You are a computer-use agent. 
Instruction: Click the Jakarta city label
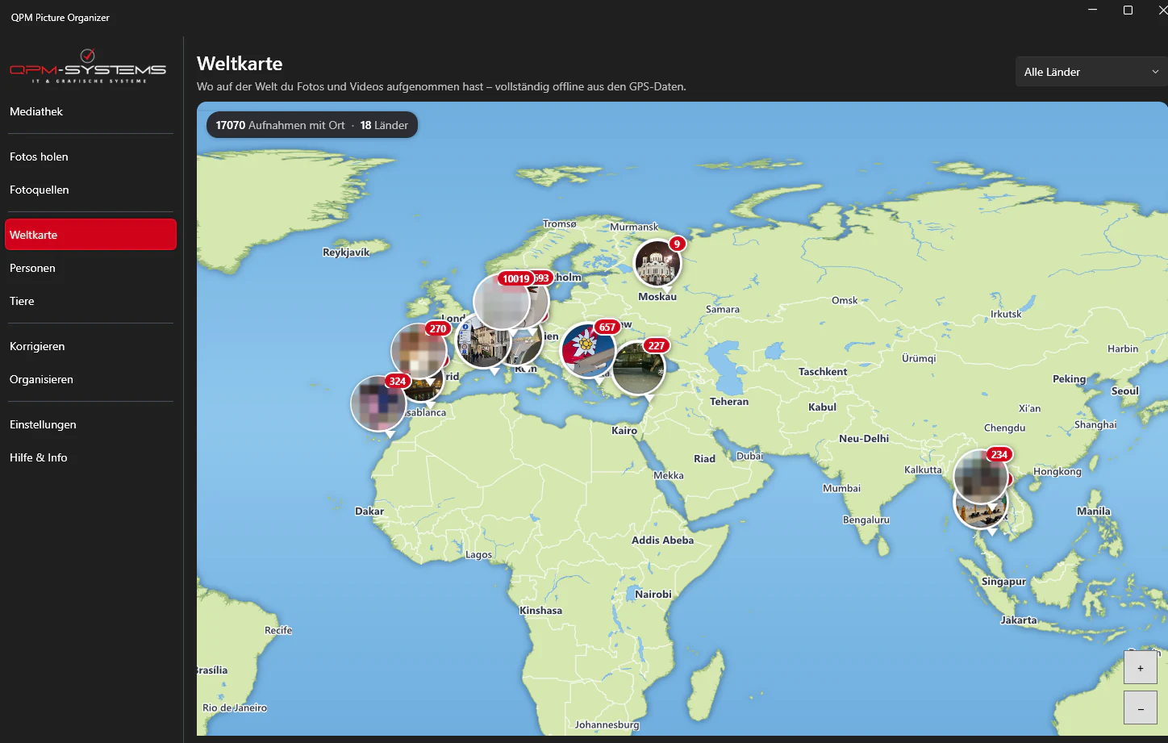coord(1019,620)
